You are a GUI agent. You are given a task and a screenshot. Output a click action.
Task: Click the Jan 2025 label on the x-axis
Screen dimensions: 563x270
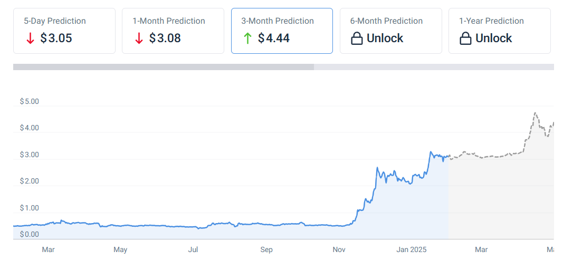pyautogui.click(x=412, y=249)
